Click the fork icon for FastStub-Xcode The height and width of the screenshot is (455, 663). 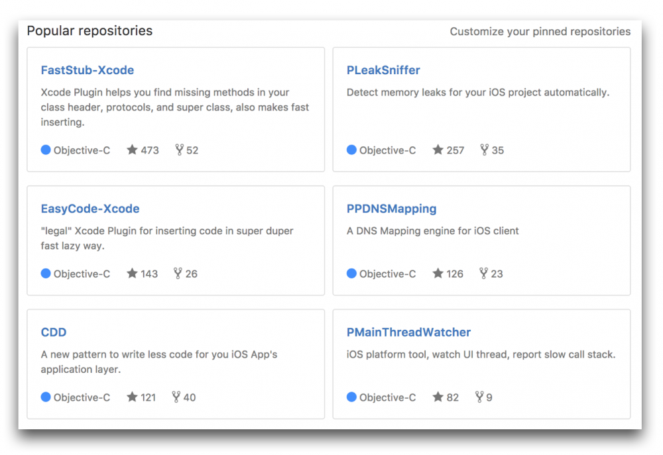pos(179,150)
